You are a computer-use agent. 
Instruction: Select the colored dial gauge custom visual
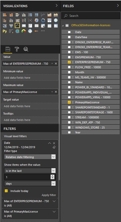point(24,31)
